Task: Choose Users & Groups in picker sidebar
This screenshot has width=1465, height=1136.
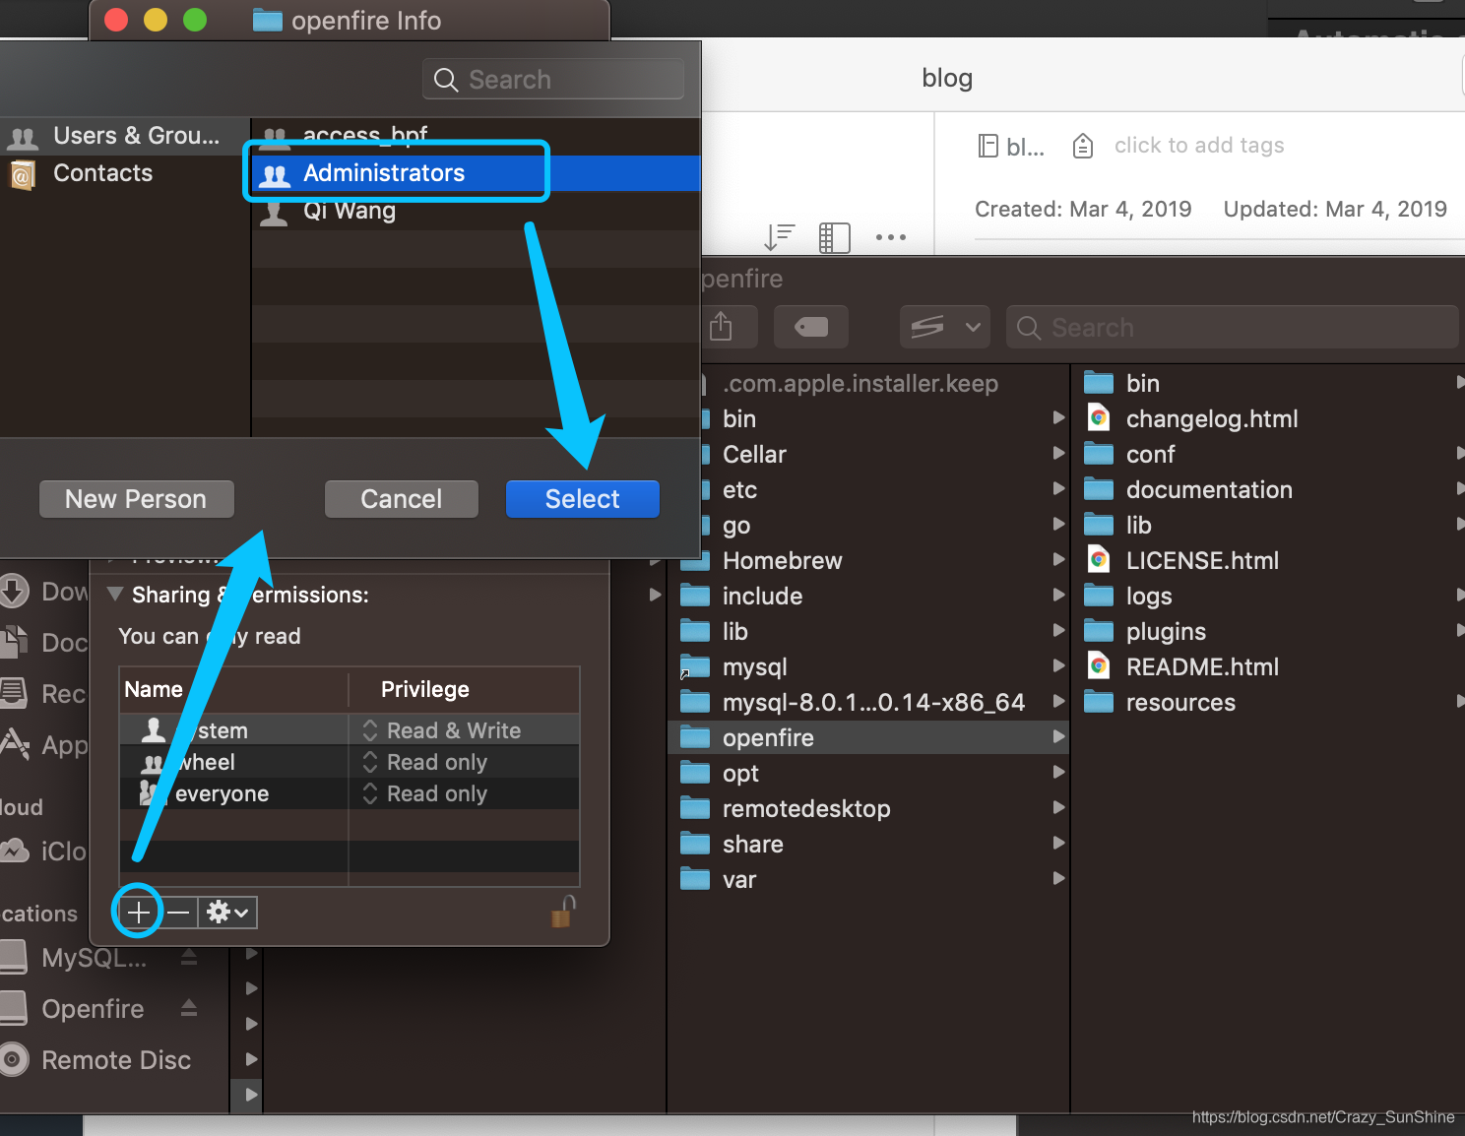Action: tap(124, 136)
